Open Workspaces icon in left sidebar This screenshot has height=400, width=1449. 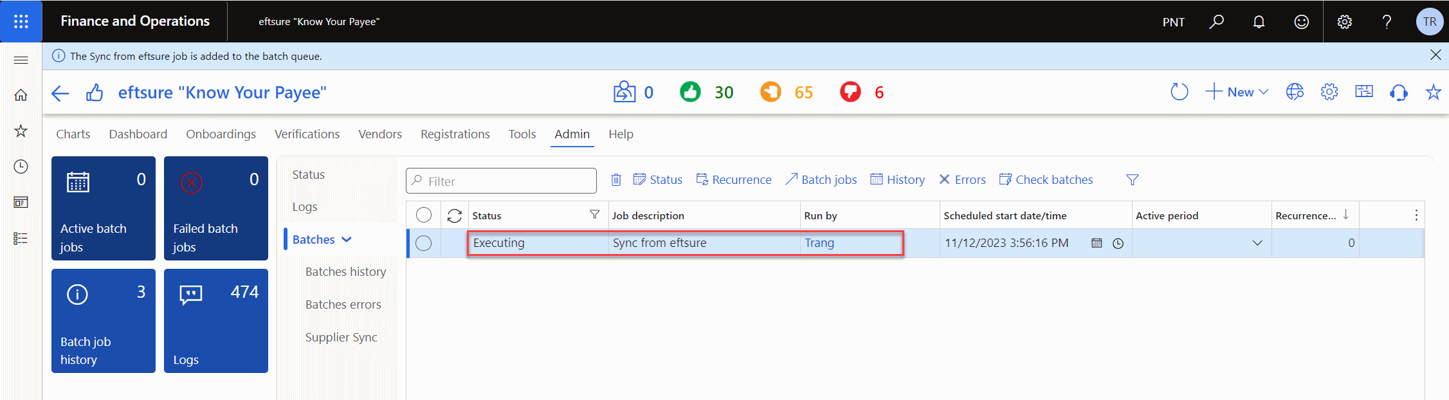tap(21, 203)
